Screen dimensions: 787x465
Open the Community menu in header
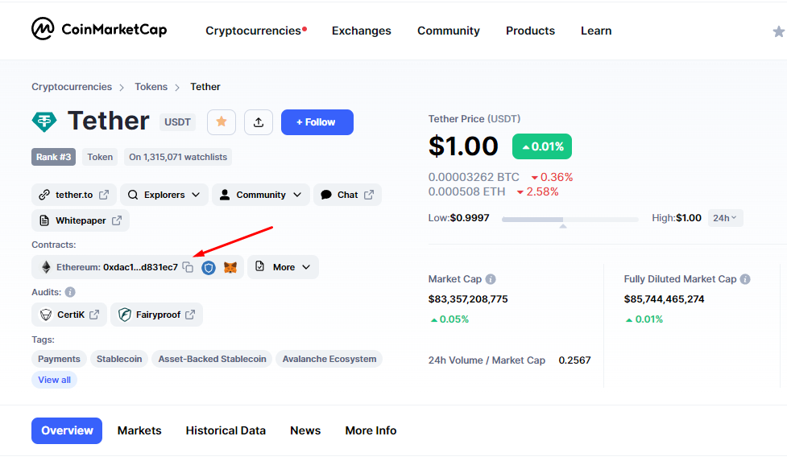coord(449,31)
